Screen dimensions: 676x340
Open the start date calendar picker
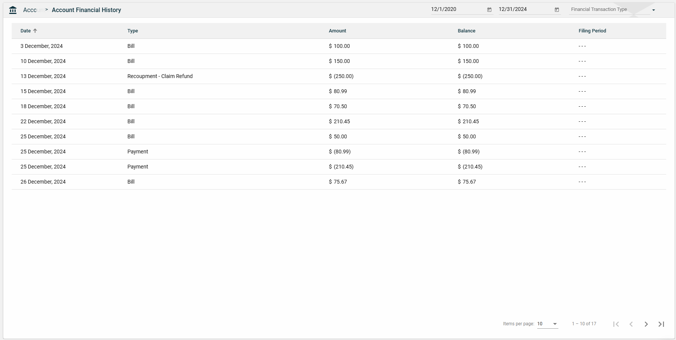(x=489, y=10)
